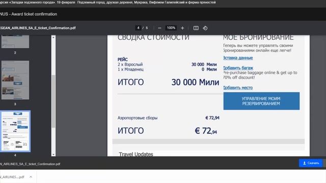Click '2 x Взрослый' row

tap(167, 65)
